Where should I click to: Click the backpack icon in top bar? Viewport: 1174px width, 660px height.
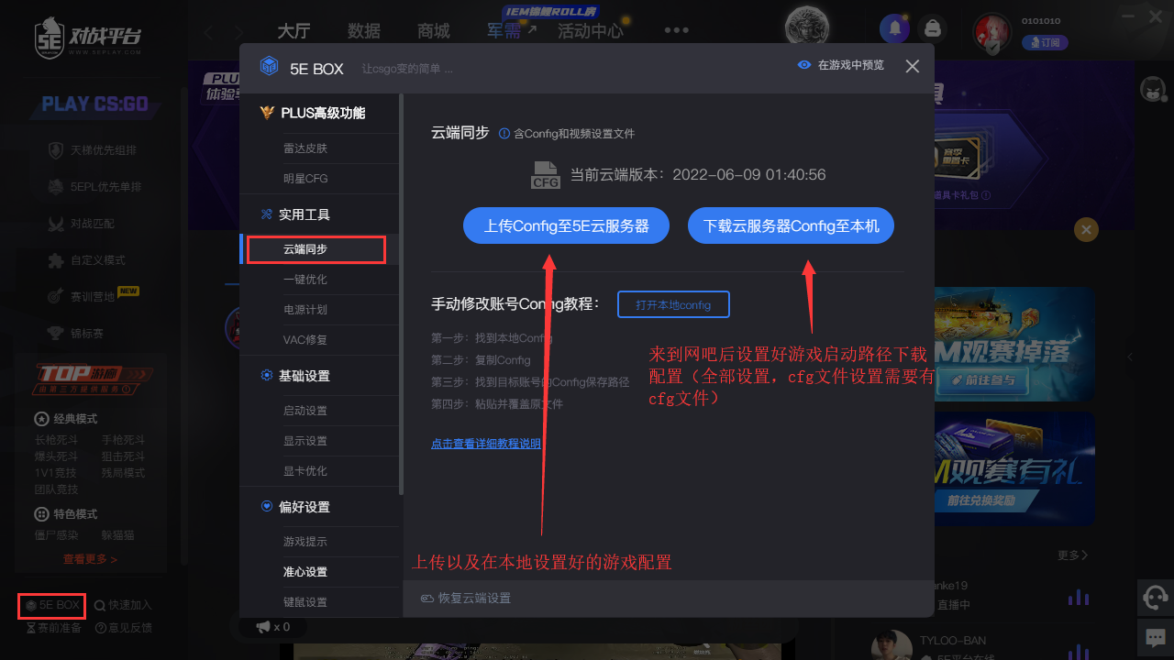coord(933,28)
